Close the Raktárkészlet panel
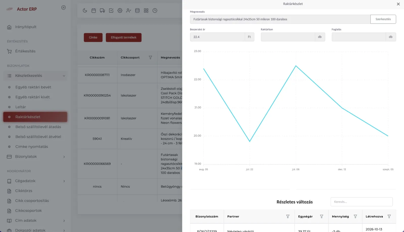The height and width of the screenshot is (232, 404). click(398, 4)
